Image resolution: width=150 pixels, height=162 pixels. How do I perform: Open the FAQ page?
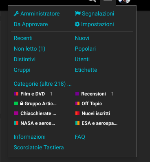80,137
